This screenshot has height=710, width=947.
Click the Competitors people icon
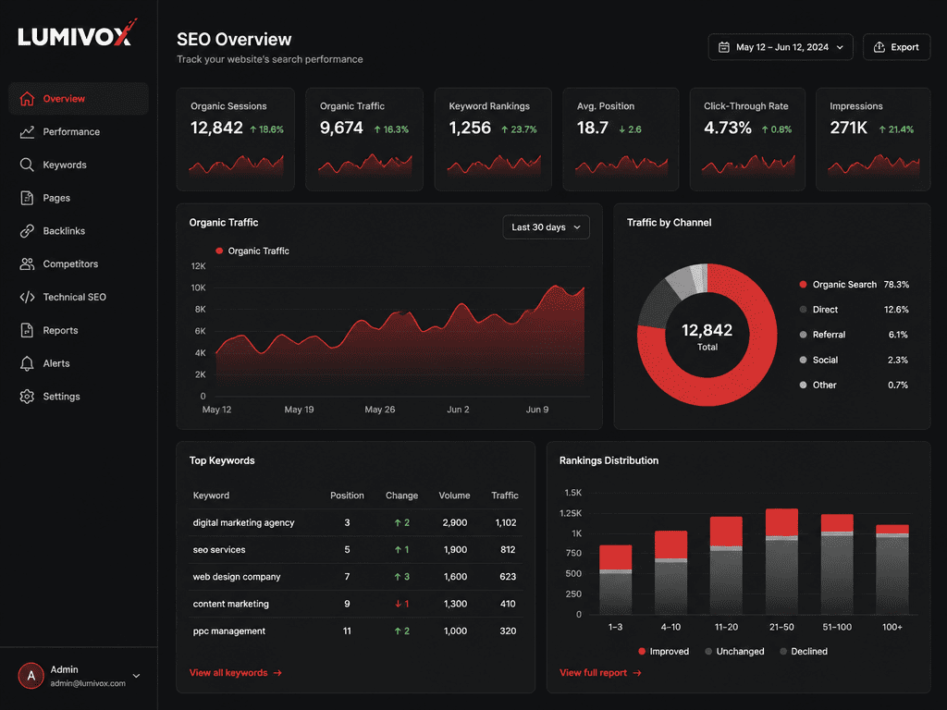coord(27,263)
